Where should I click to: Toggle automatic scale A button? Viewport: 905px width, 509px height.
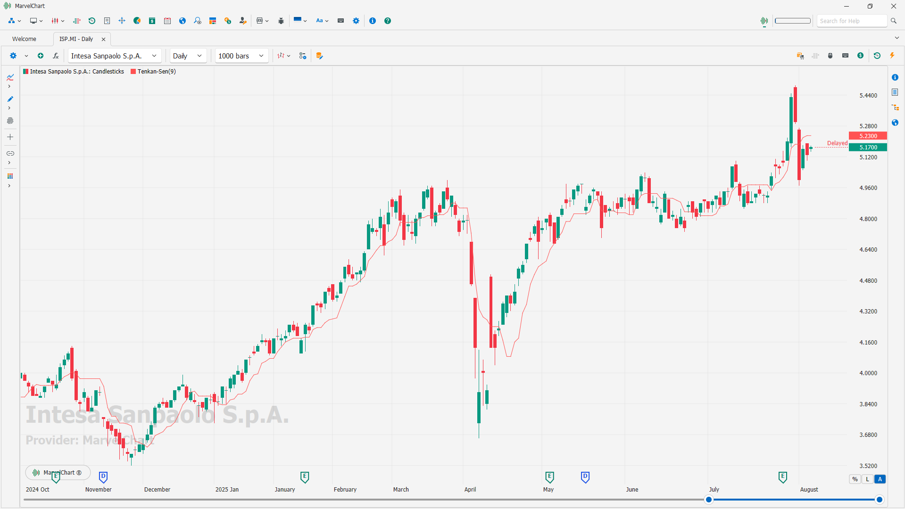880,479
